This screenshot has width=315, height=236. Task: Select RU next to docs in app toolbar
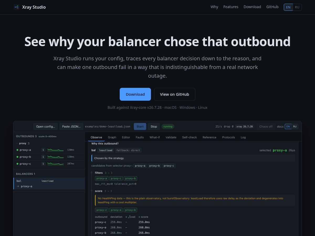(295, 126)
